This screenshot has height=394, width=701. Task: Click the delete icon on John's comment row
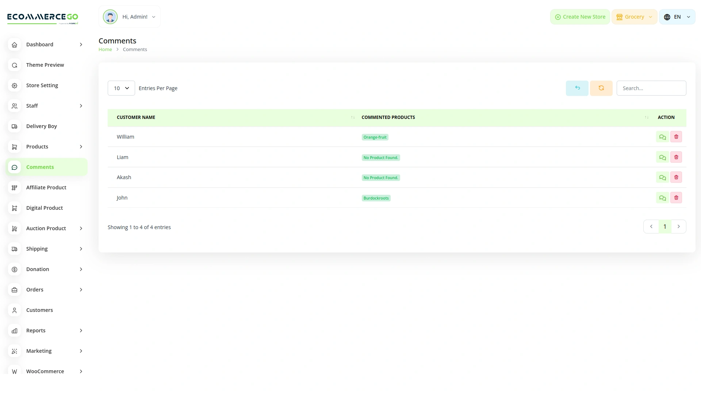tap(676, 197)
